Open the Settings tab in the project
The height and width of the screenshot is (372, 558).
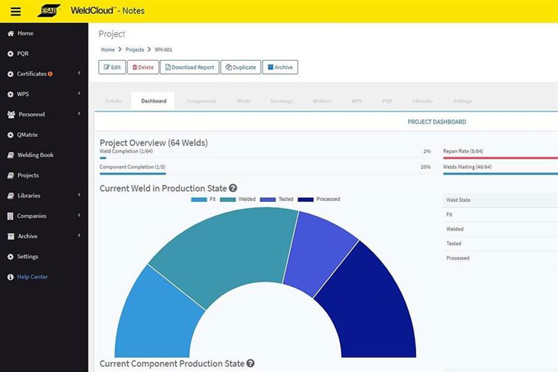click(x=462, y=101)
